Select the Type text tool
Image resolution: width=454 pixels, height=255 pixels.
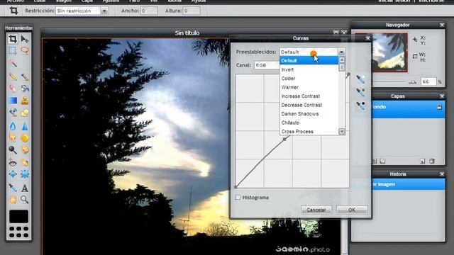(x=25, y=188)
